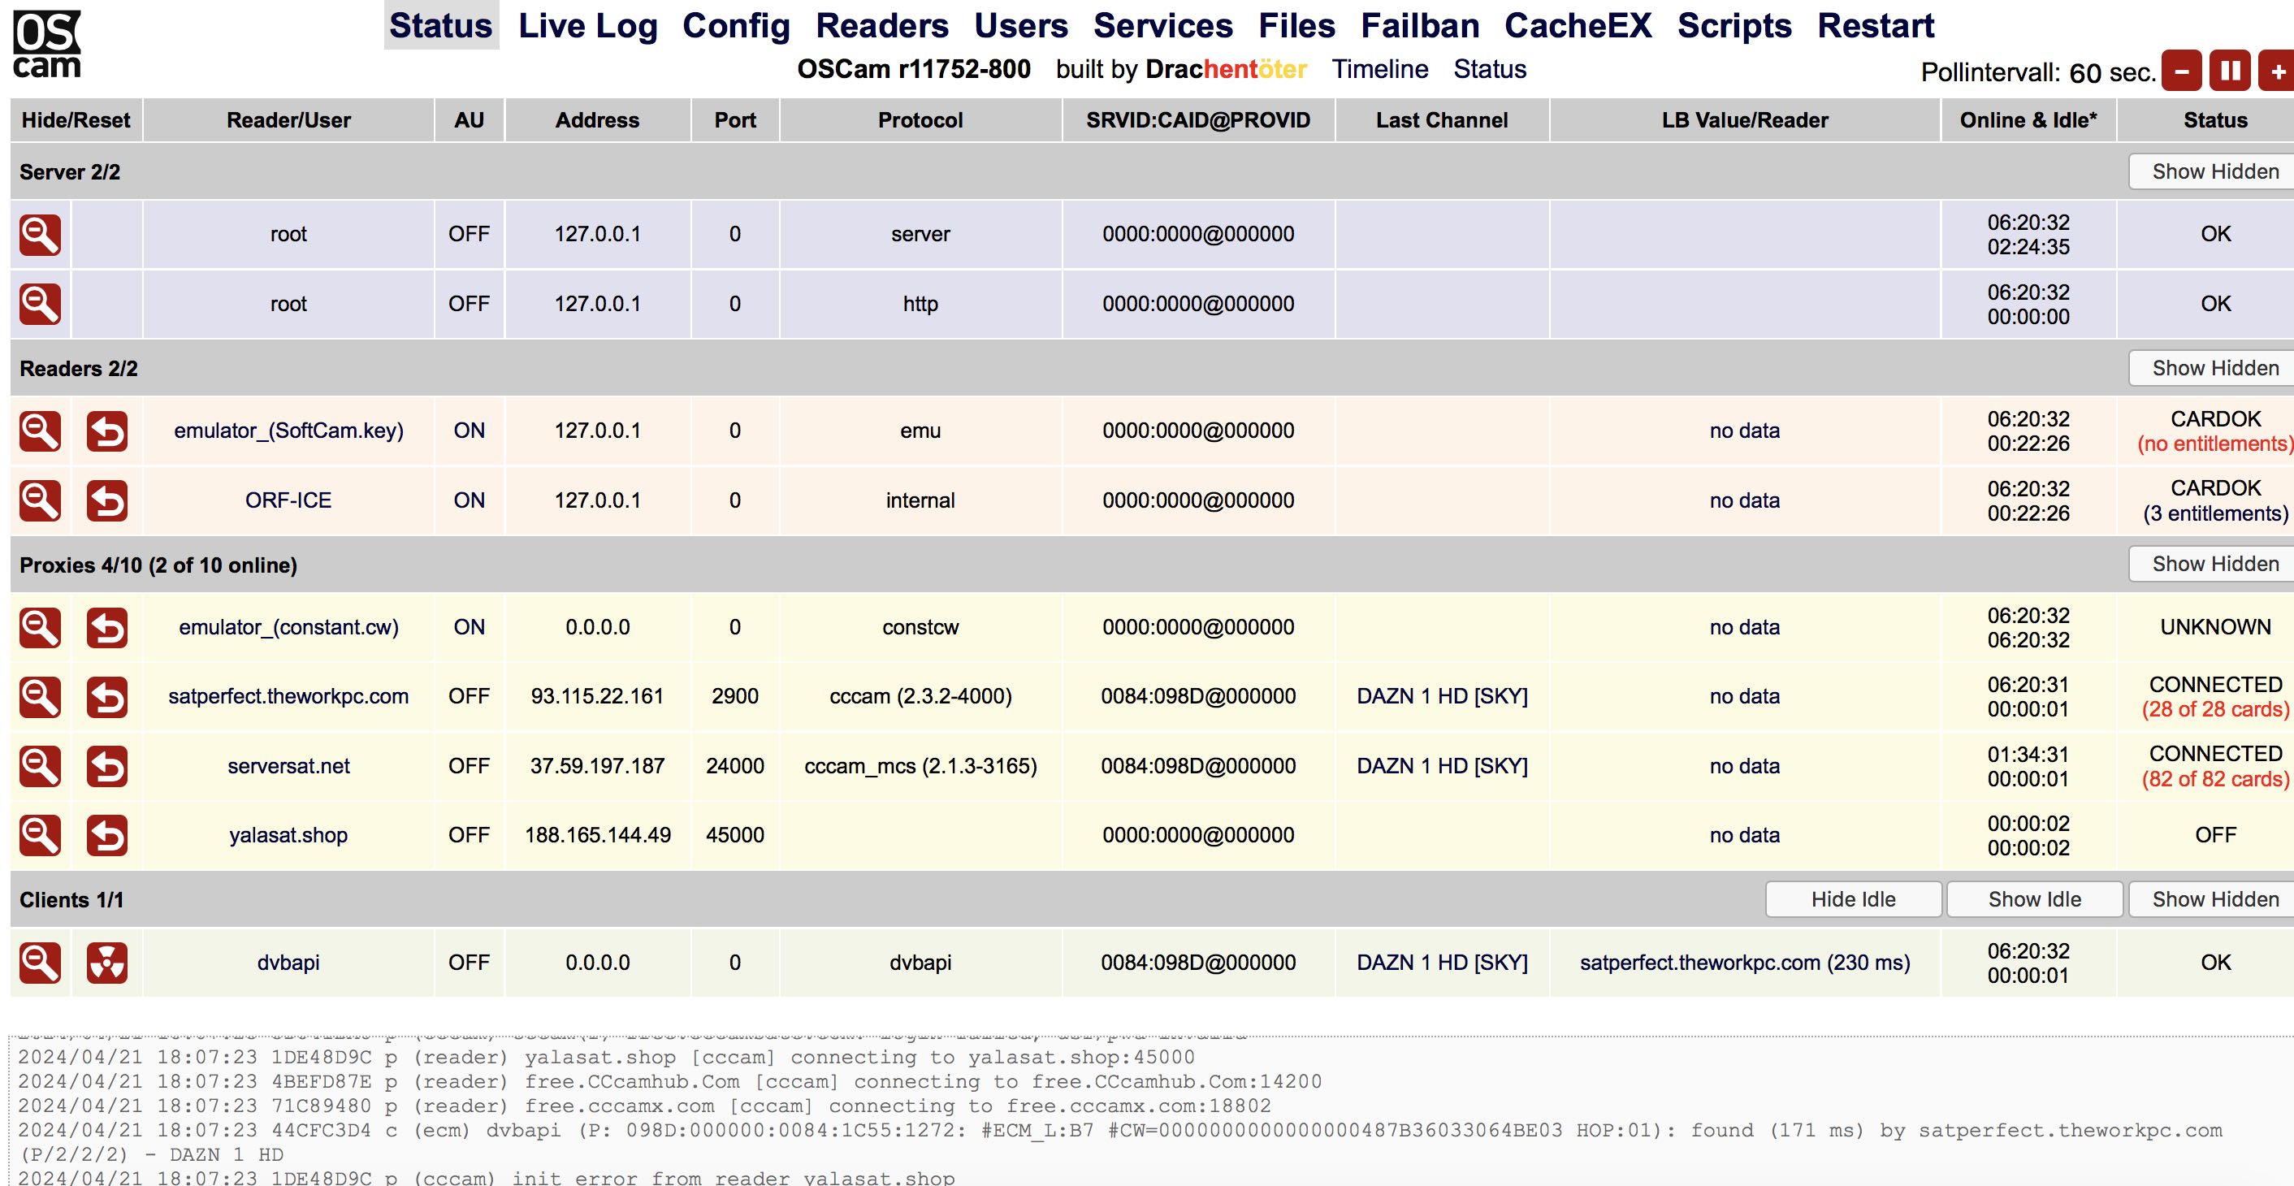Open the Restart page

(x=1876, y=26)
